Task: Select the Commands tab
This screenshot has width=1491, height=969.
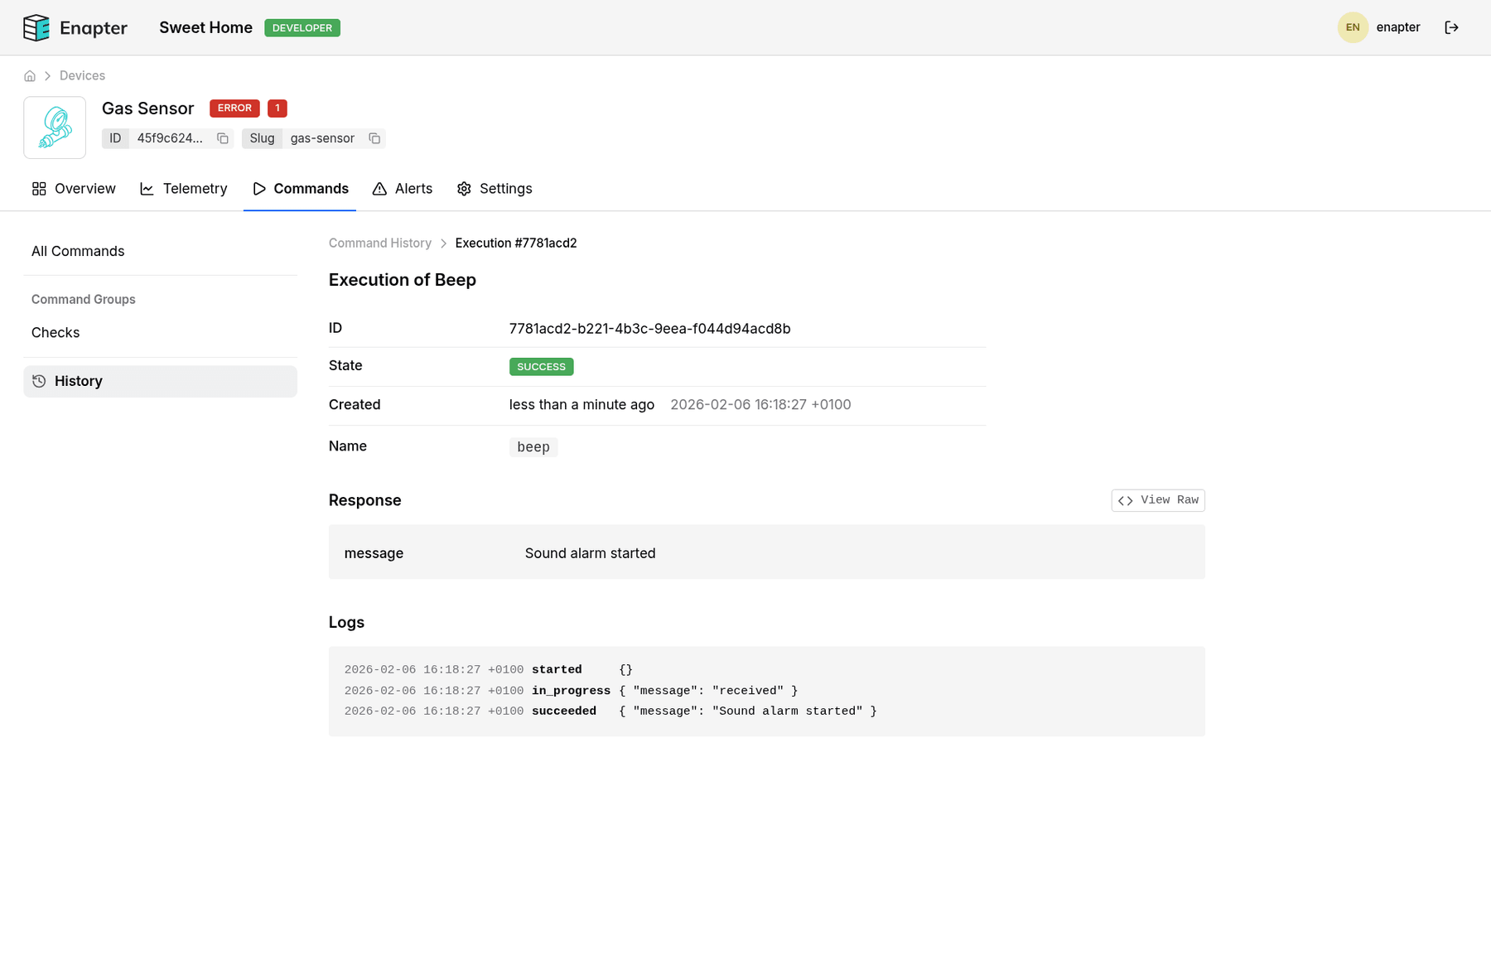Action: click(300, 189)
